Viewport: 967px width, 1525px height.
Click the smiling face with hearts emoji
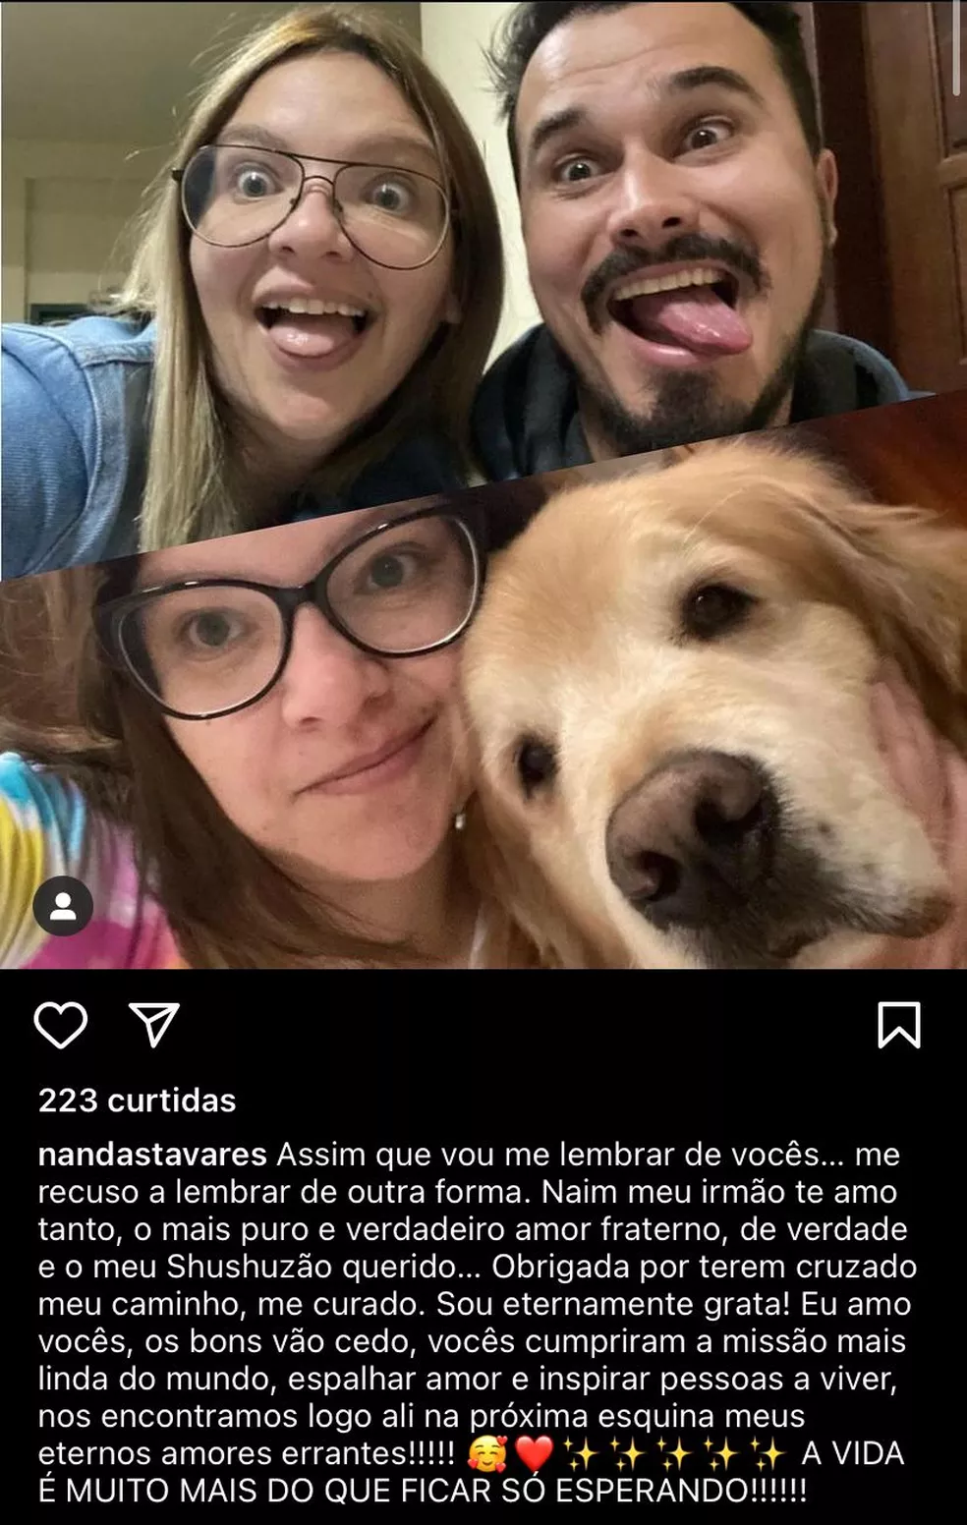click(x=486, y=1453)
